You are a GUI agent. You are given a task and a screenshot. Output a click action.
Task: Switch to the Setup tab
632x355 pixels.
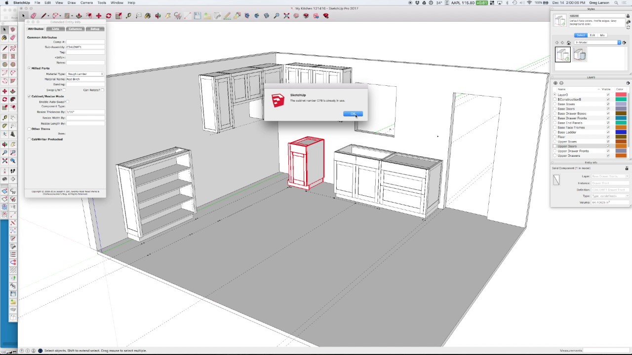click(x=94, y=29)
